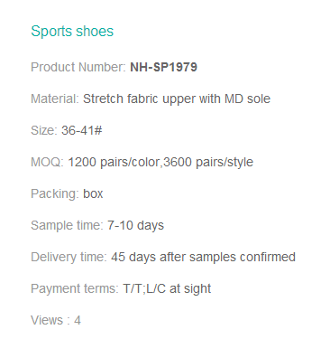
Task: Select 1200 pairs/color,3600 pairs/style text
Action: (x=160, y=163)
